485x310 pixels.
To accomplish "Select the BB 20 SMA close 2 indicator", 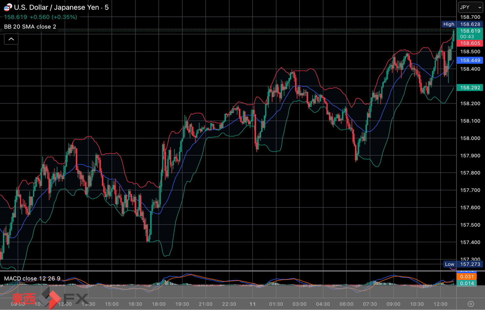I will pyautogui.click(x=30, y=27).
